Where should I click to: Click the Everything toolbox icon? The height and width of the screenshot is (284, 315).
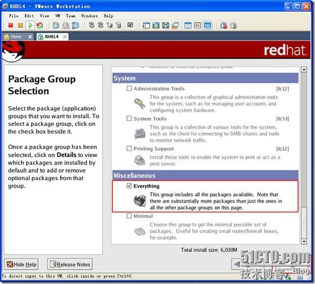coord(139,200)
